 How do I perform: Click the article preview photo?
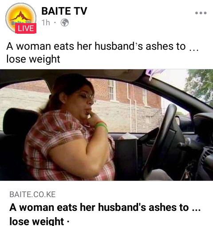(x=106, y=125)
